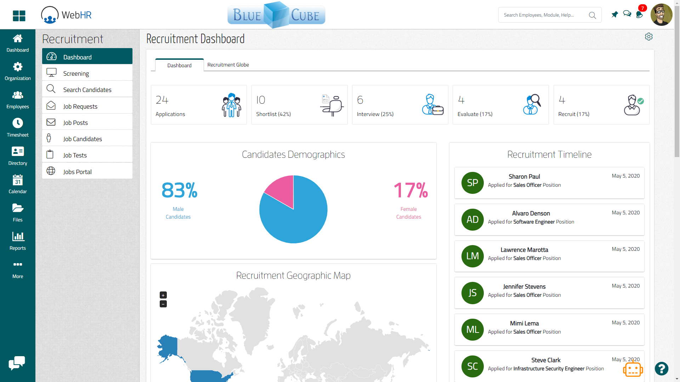Open the messaging chat bubble at bottom left
This screenshot has width=680, height=382.
pyautogui.click(x=17, y=363)
